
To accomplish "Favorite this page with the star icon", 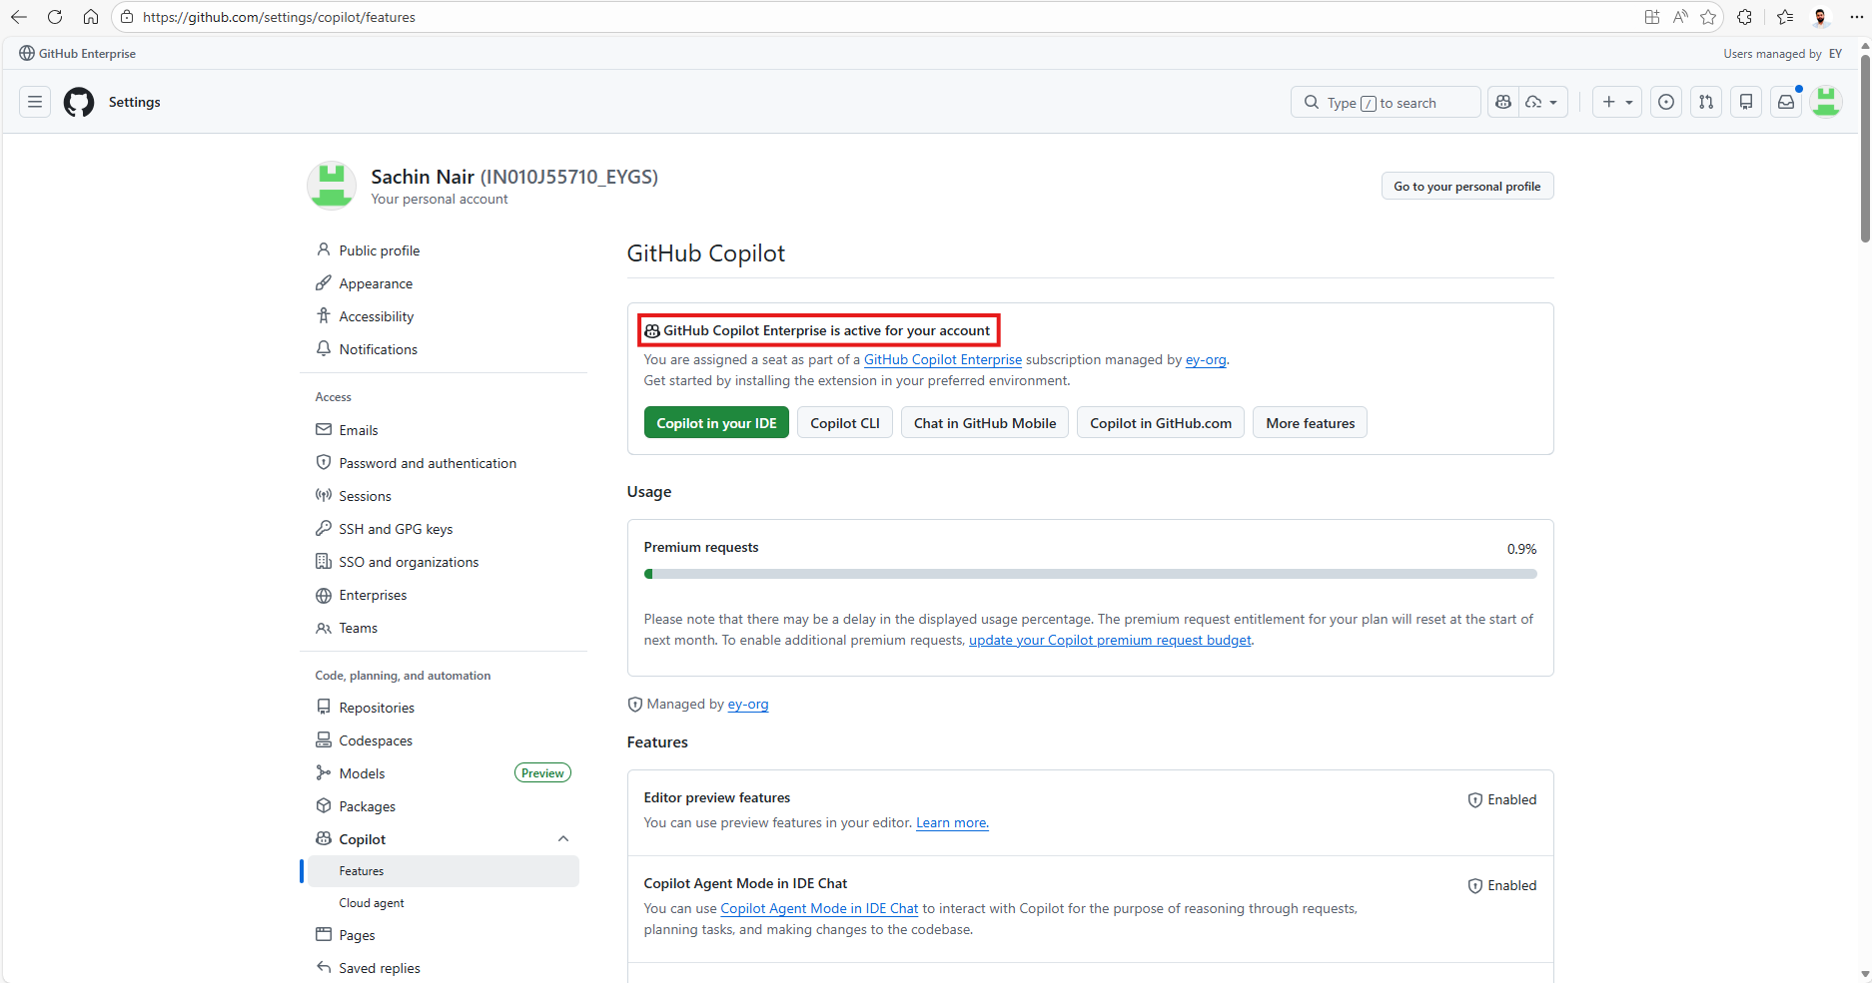I will 1708,17.
